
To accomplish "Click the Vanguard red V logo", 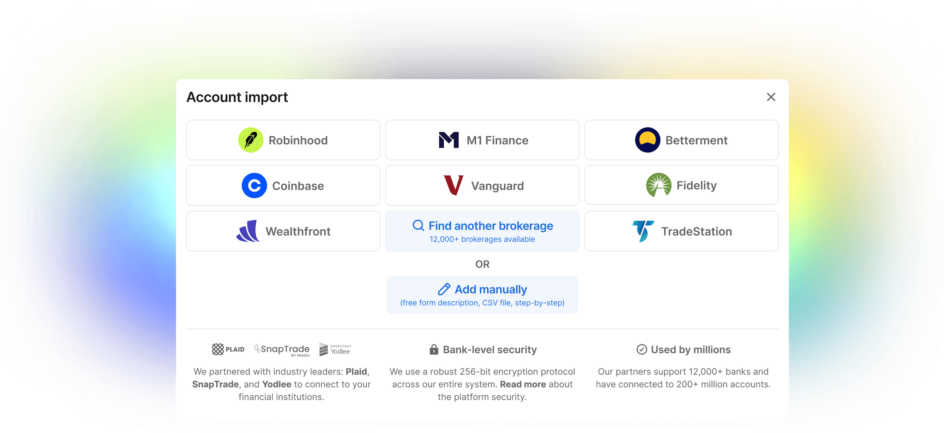I will point(453,185).
